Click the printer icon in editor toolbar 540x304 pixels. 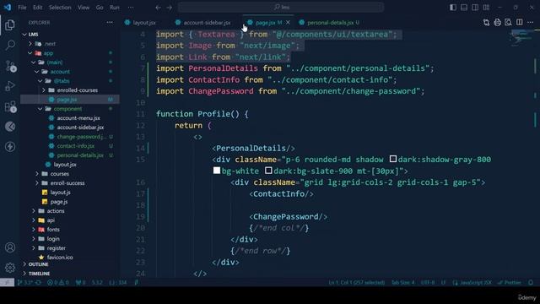[497, 23]
